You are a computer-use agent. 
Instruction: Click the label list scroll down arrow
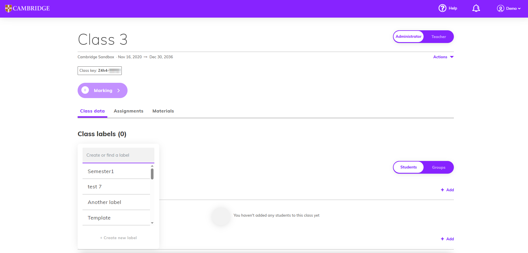tap(152, 223)
